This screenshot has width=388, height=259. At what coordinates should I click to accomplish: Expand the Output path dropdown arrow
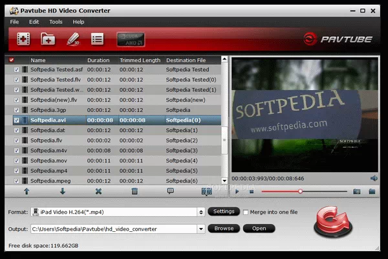(201, 229)
